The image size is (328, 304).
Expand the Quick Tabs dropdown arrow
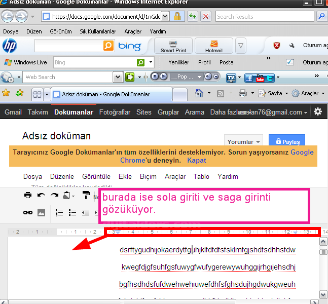[x=47, y=95]
